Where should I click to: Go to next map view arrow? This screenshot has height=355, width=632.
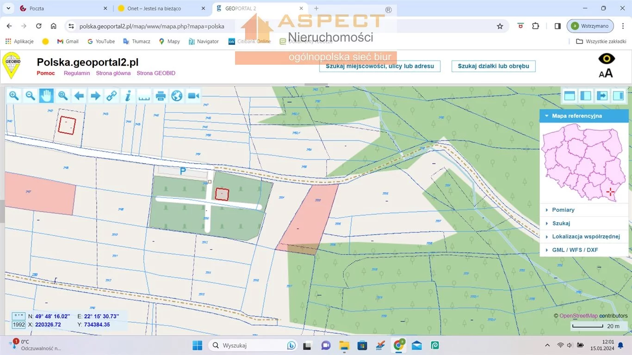click(x=95, y=96)
